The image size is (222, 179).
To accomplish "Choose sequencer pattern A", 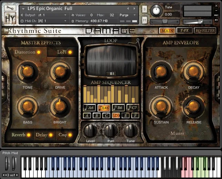I will coord(87,116).
